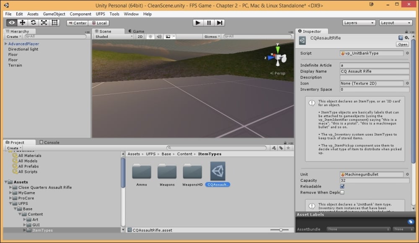Enable the Reloadable checkbox
Screen dimensions: 419x243
(343, 186)
